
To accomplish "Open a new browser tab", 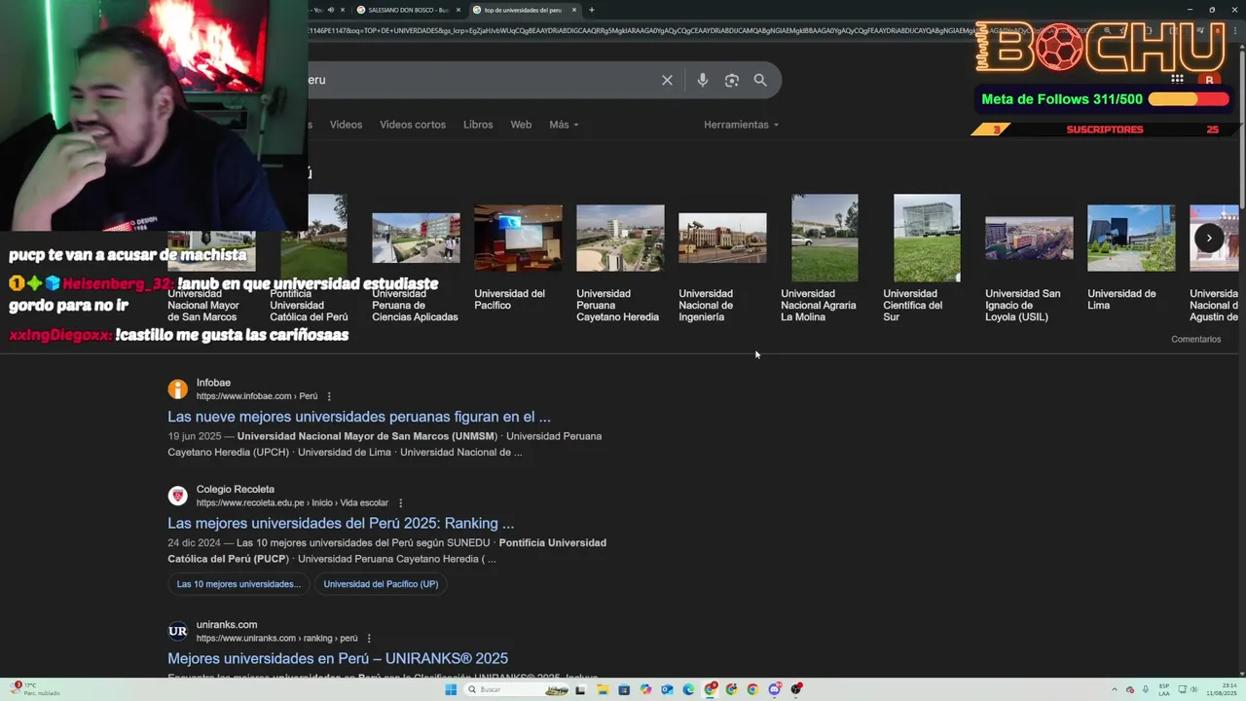I will (x=591, y=10).
